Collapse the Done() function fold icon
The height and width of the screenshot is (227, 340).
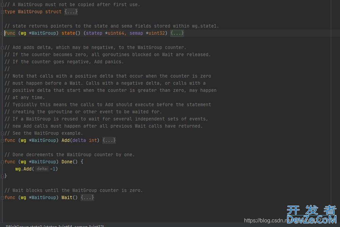click(3, 162)
